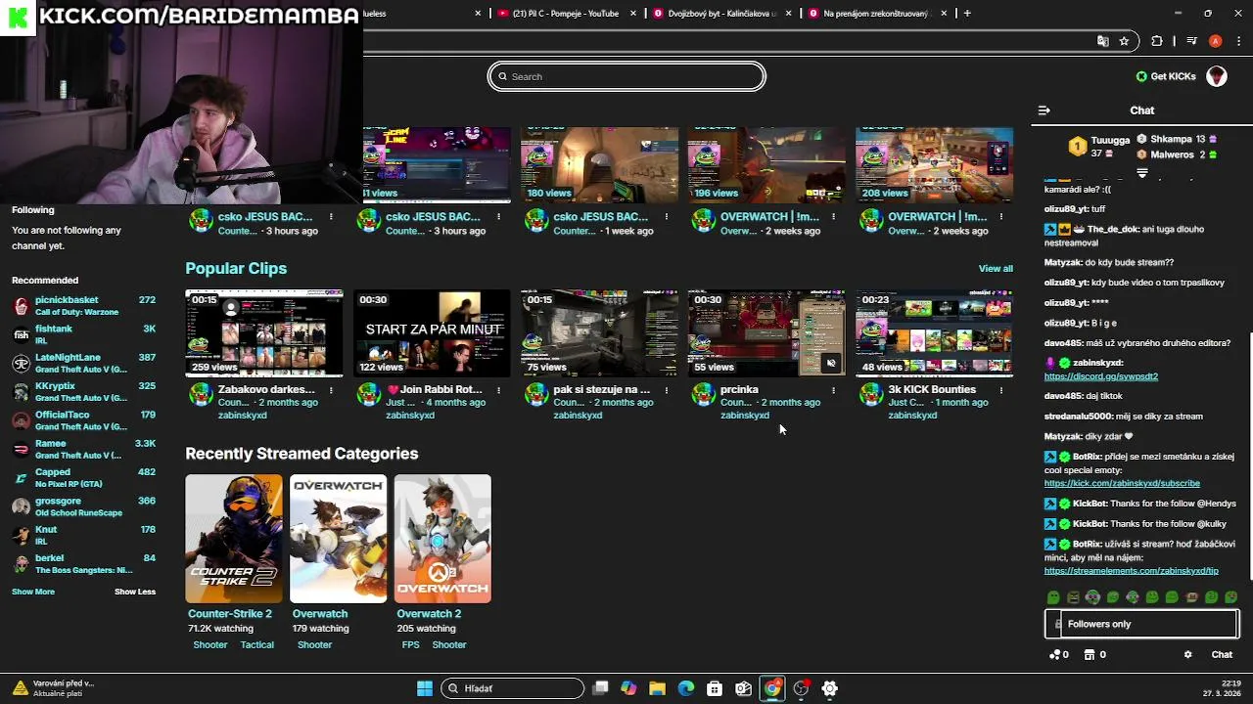Viewport: 1253px width, 704px height.
Task: Open options menu for pak si stezuje clip
Action: pyautogui.click(x=666, y=390)
